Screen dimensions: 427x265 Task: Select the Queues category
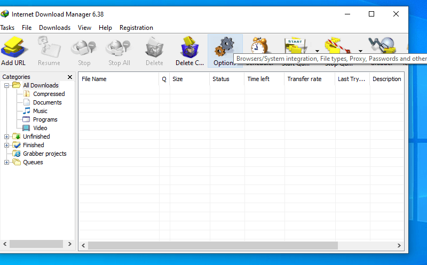pyautogui.click(x=33, y=163)
